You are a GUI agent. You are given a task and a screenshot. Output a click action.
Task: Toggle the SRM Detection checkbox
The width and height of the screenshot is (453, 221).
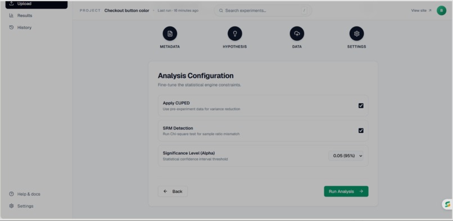(x=361, y=131)
